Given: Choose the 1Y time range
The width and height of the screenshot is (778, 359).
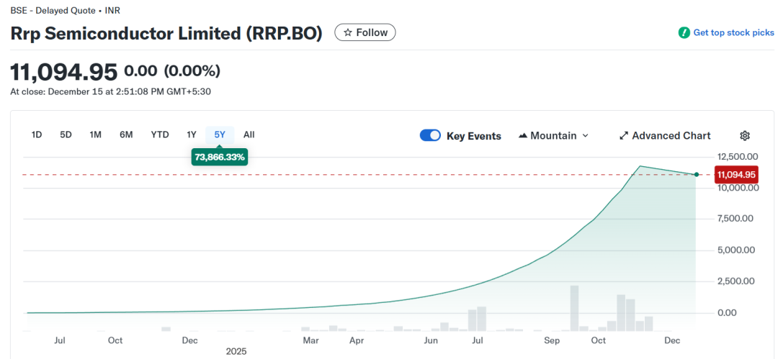Looking at the screenshot, I should (192, 135).
